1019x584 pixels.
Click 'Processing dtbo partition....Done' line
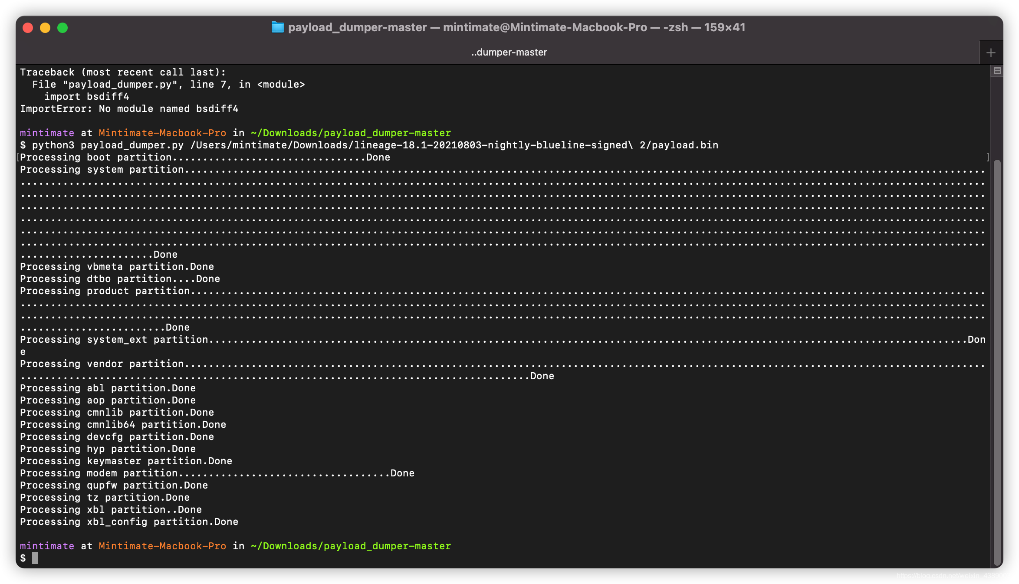[120, 279]
